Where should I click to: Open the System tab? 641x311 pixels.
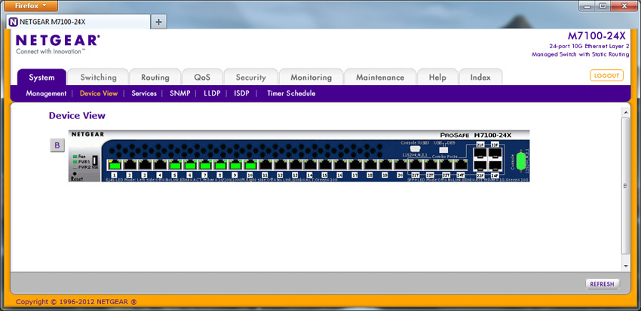point(41,77)
